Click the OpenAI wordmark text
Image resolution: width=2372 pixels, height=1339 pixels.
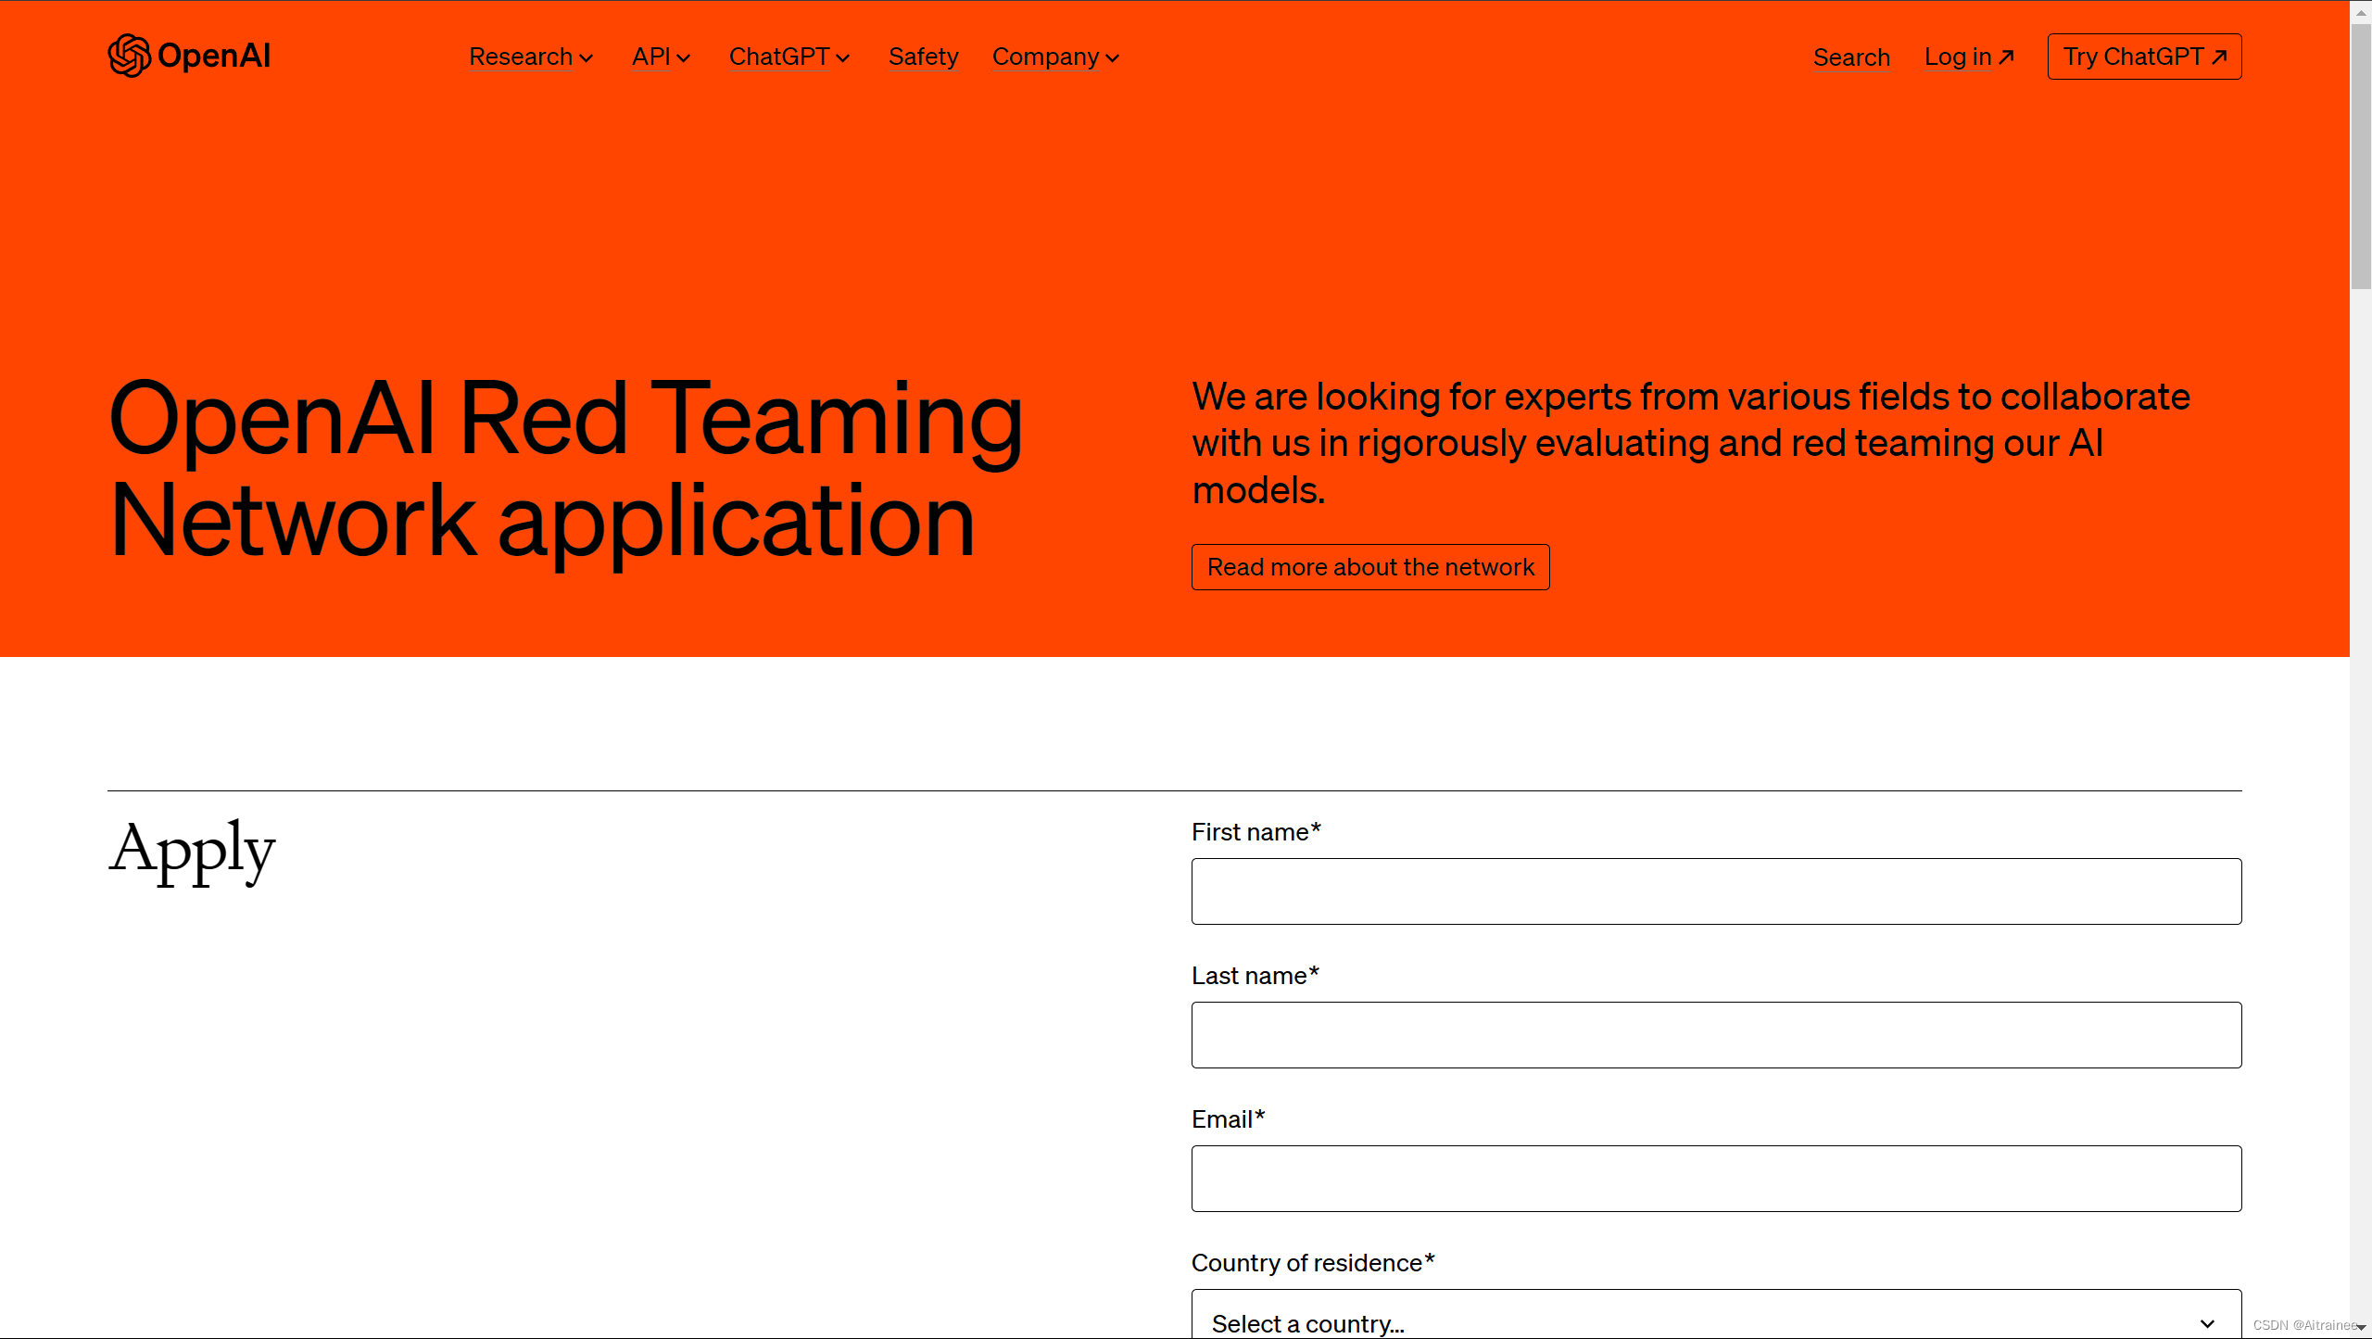click(214, 56)
